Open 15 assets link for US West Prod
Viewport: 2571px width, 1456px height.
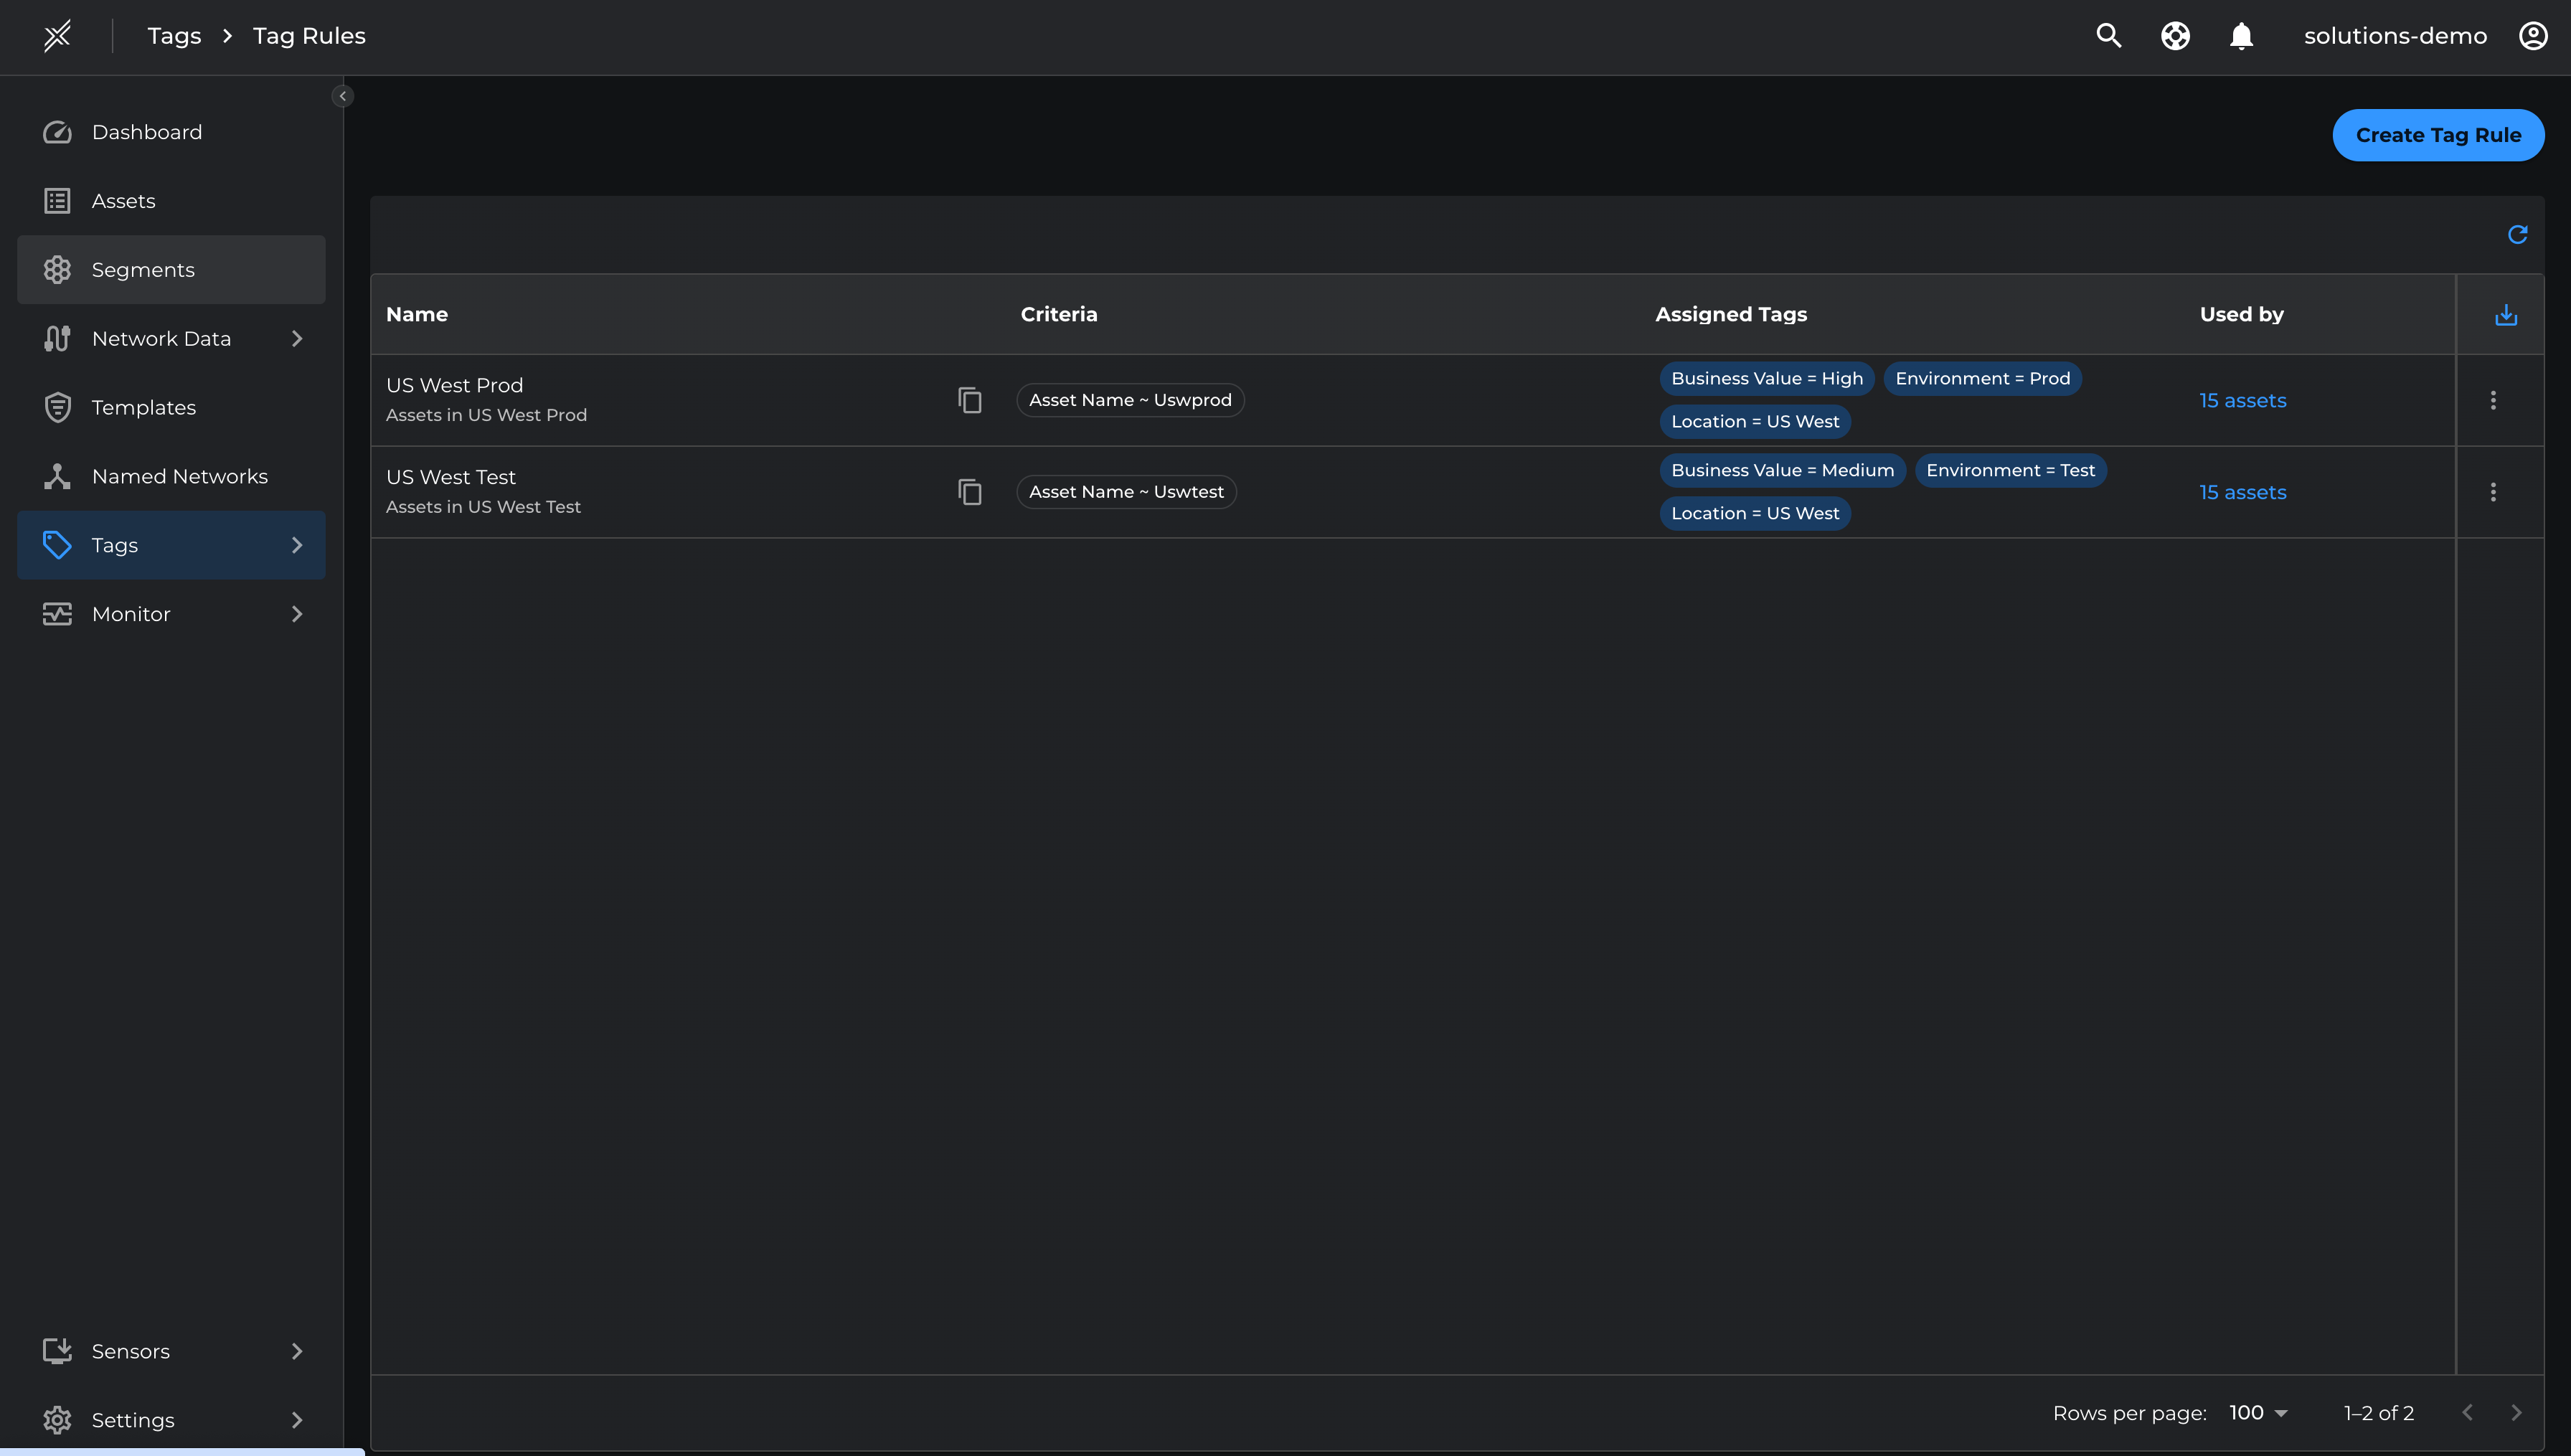click(x=2242, y=400)
